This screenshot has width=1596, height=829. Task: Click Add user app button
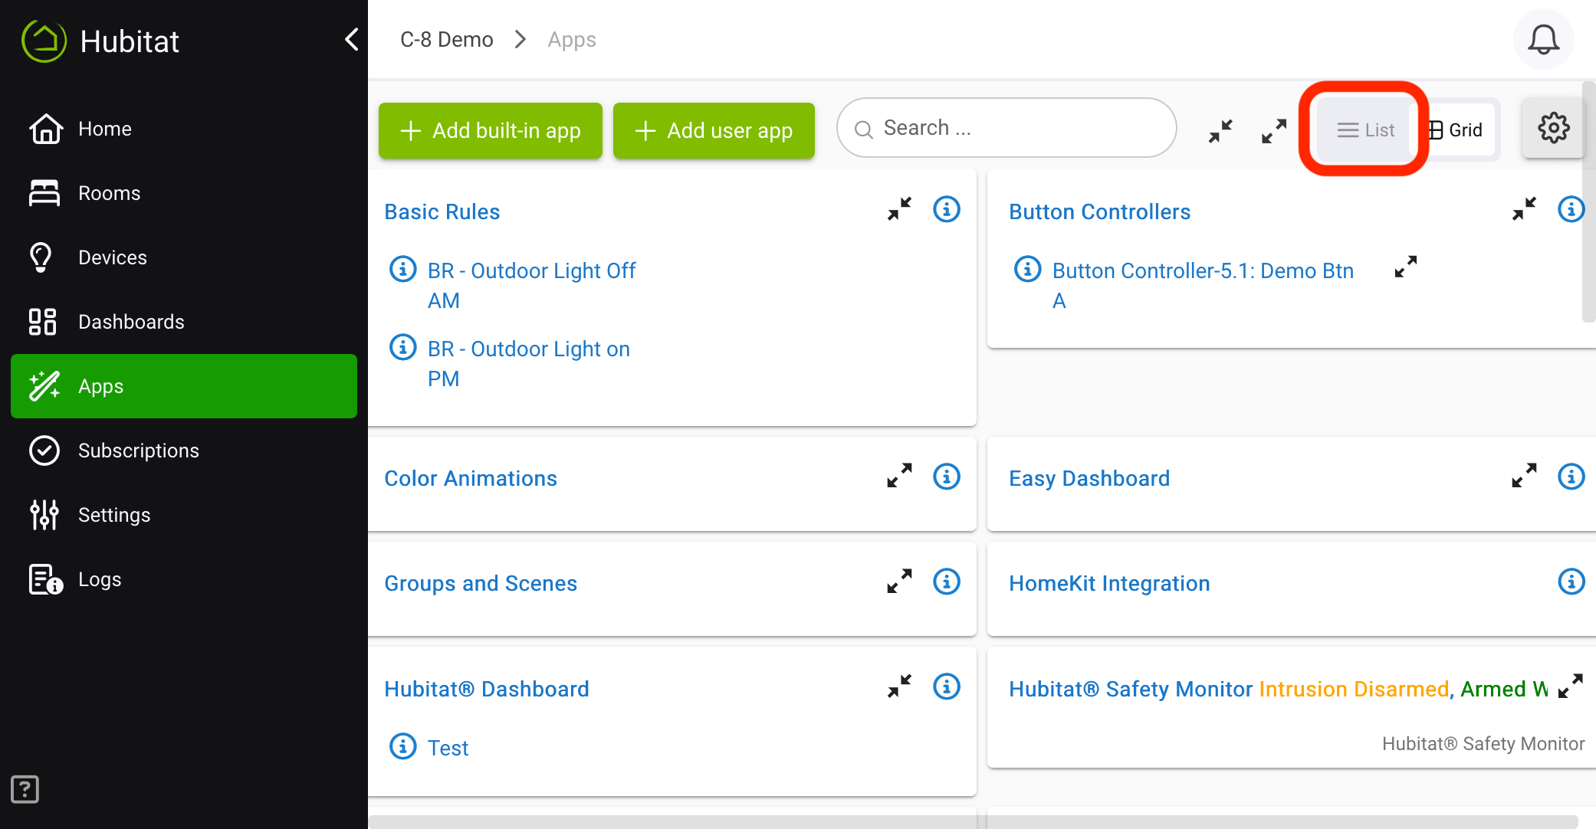point(714,129)
